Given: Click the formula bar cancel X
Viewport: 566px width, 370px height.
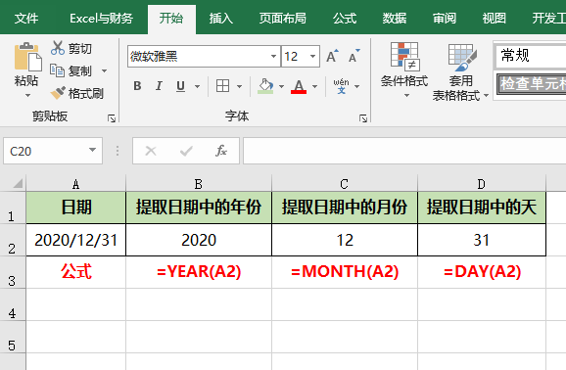Looking at the screenshot, I should point(151,151).
